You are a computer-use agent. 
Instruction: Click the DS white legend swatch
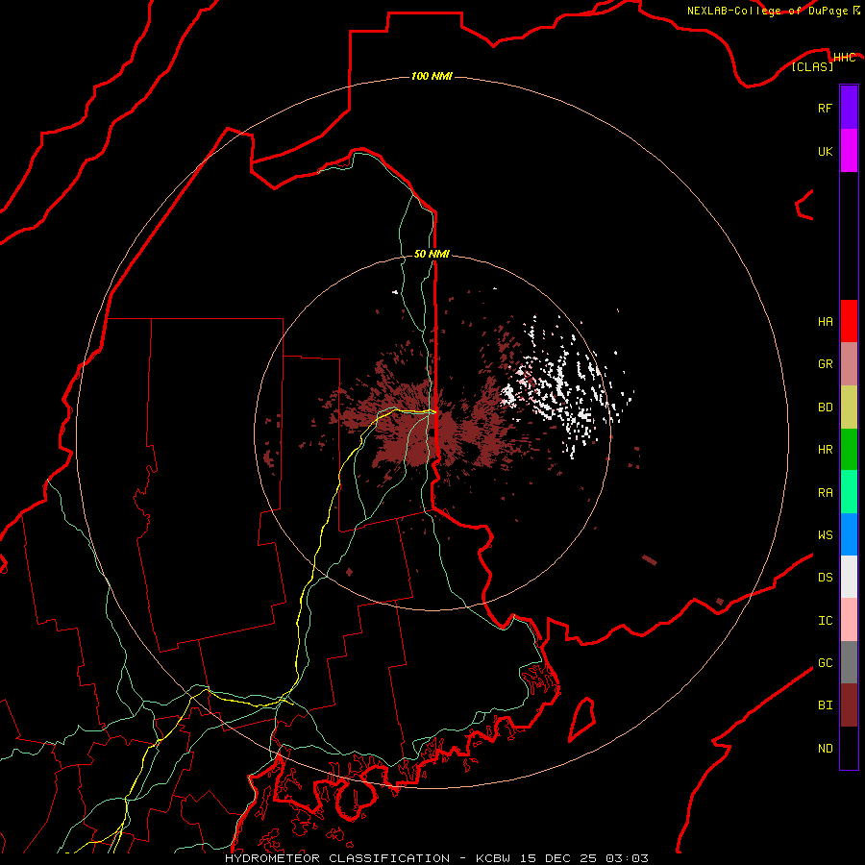click(x=849, y=577)
